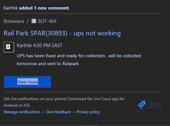The width and height of the screenshot is (170, 126).
Task: Open Manage notifications link
Action: (x=22, y=112)
